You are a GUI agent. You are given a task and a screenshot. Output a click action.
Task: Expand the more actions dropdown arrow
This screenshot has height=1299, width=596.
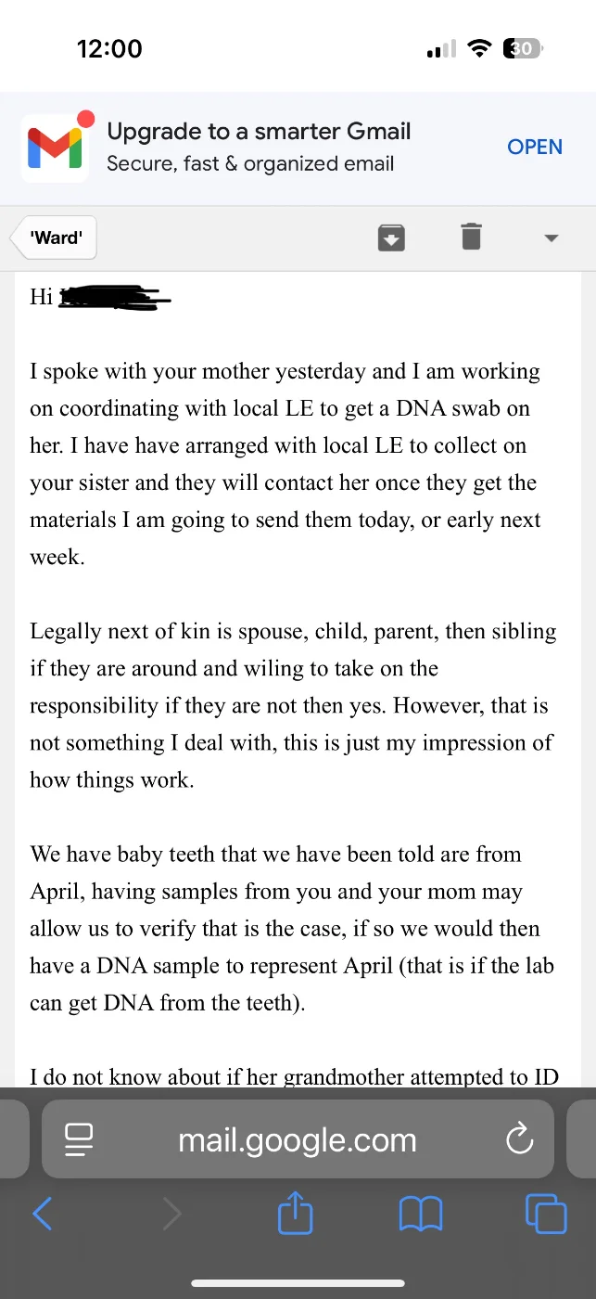551,238
